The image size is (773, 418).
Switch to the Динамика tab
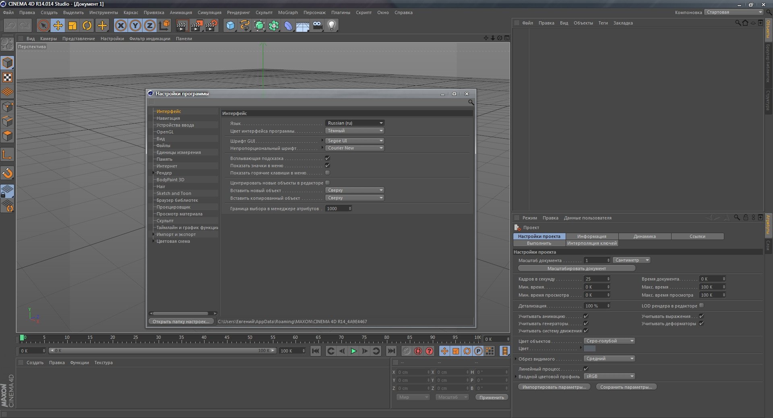pos(644,236)
